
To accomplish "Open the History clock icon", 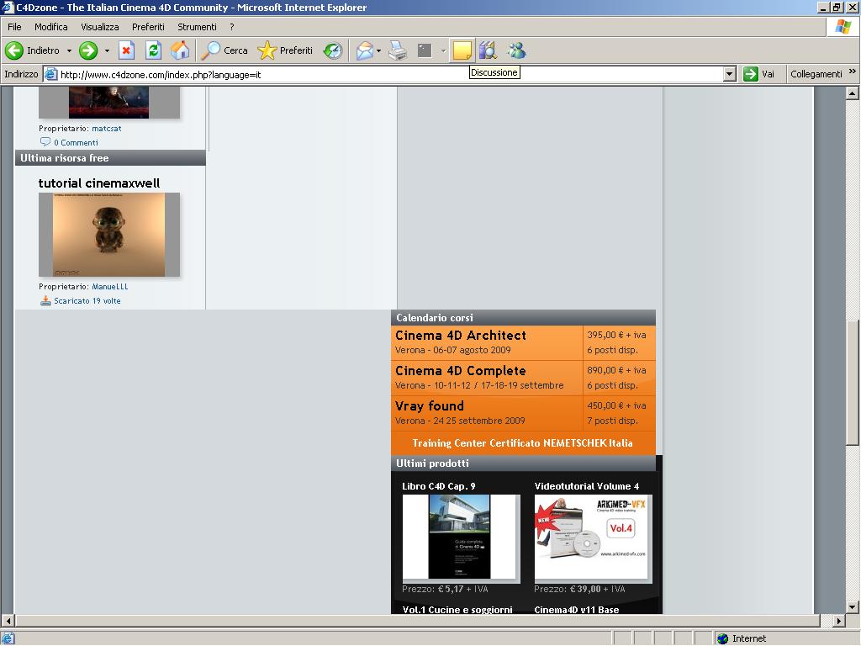I will click(333, 50).
